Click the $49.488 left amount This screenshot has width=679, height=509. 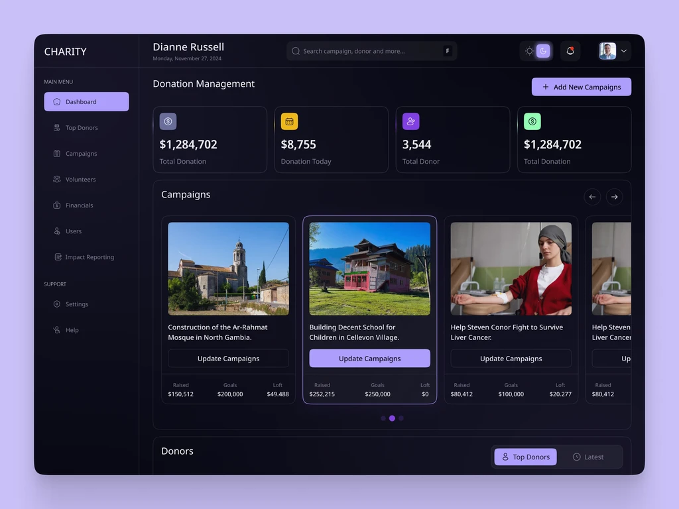(x=278, y=394)
